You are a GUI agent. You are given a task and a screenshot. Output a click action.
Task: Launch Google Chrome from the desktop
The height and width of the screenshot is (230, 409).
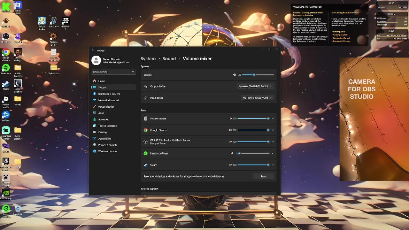click(x=6, y=55)
